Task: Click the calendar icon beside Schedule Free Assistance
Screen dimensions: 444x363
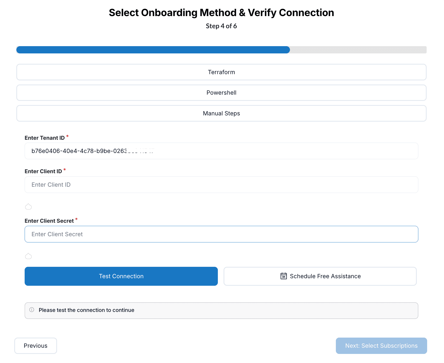Action: [284, 276]
